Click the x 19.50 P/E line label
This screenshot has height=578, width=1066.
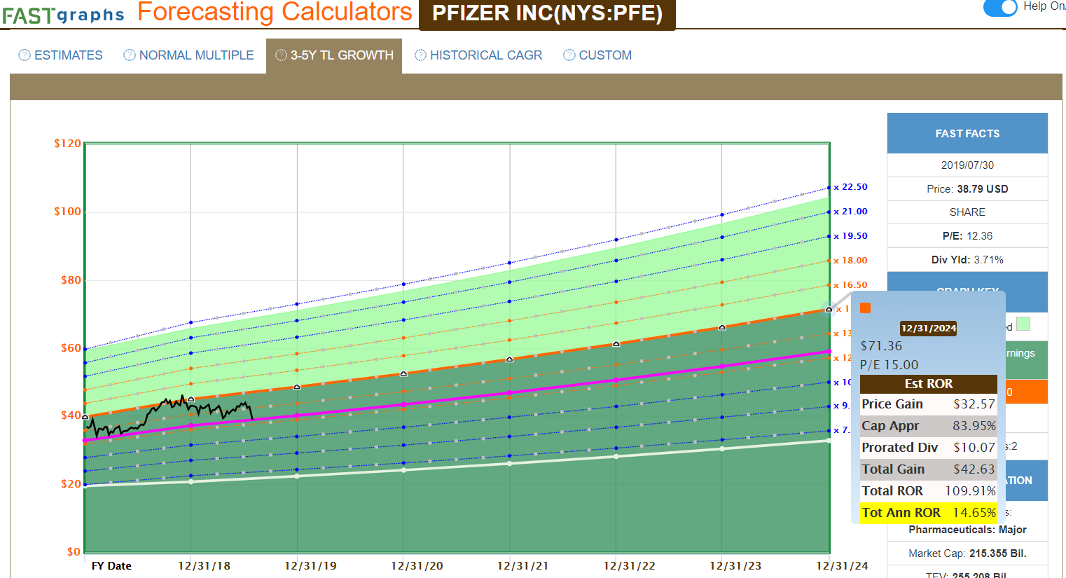pyautogui.click(x=850, y=236)
